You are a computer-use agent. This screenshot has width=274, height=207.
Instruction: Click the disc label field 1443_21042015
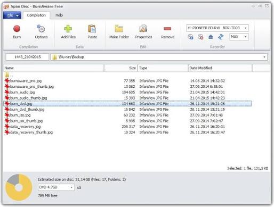(x=28, y=57)
